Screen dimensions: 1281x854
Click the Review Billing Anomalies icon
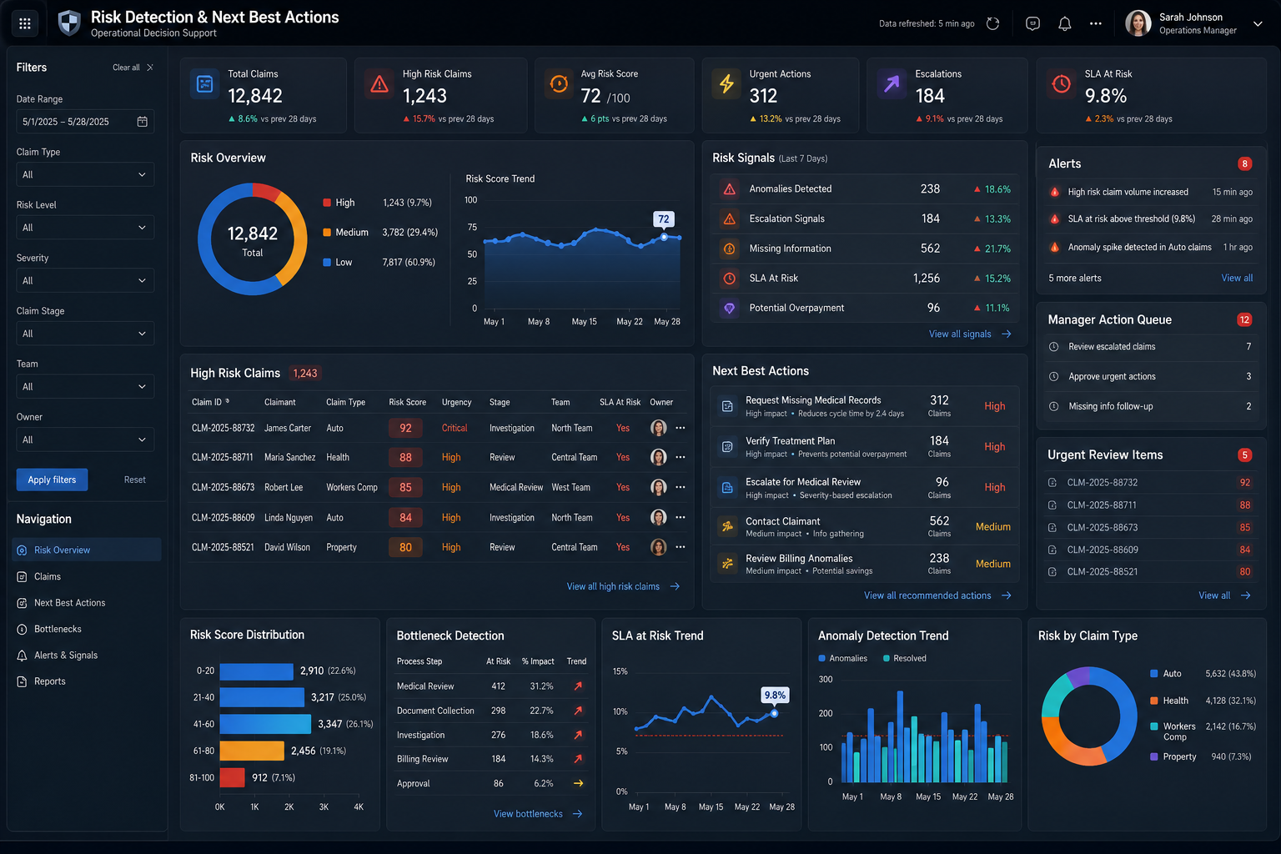pyautogui.click(x=727, y=564)
